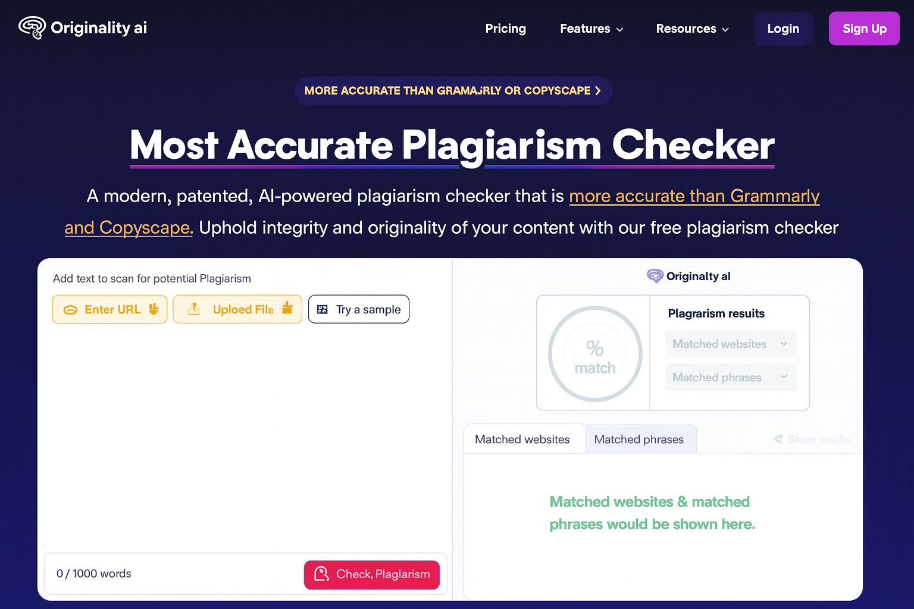Click the Originality ai brain logo icon
914x609 pixels.
click(32, 27)
